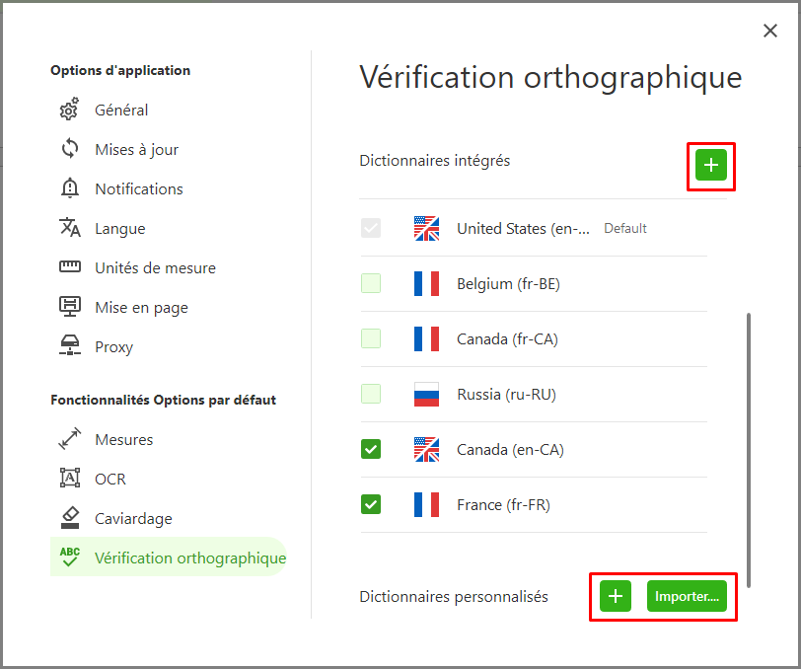Uncheck the France (fr-FR) dictionary
This screenshot has height=669, width=801.
coord(371,504)
